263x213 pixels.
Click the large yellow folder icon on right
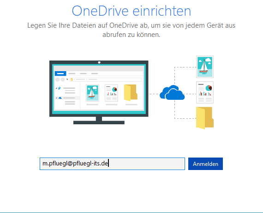pyautogui.click(x=205, y=118)
